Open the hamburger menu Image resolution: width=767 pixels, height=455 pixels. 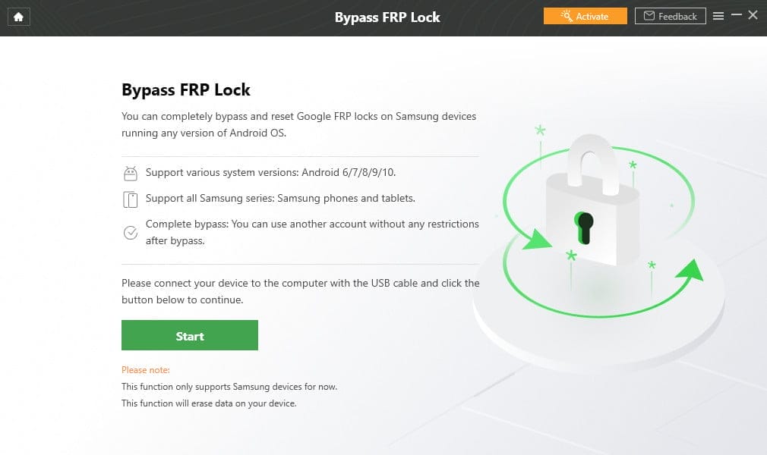pos(718,16)
